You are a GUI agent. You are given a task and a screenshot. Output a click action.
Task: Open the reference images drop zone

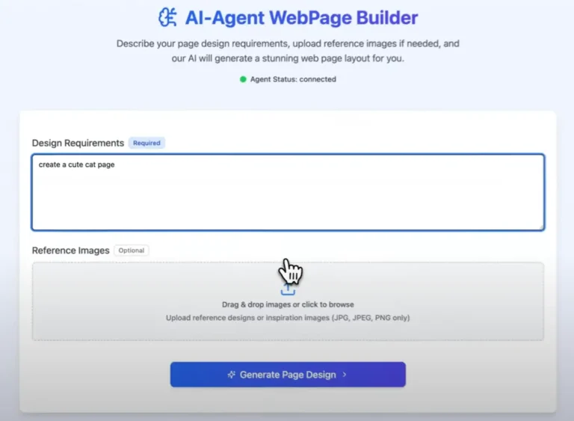288,301
